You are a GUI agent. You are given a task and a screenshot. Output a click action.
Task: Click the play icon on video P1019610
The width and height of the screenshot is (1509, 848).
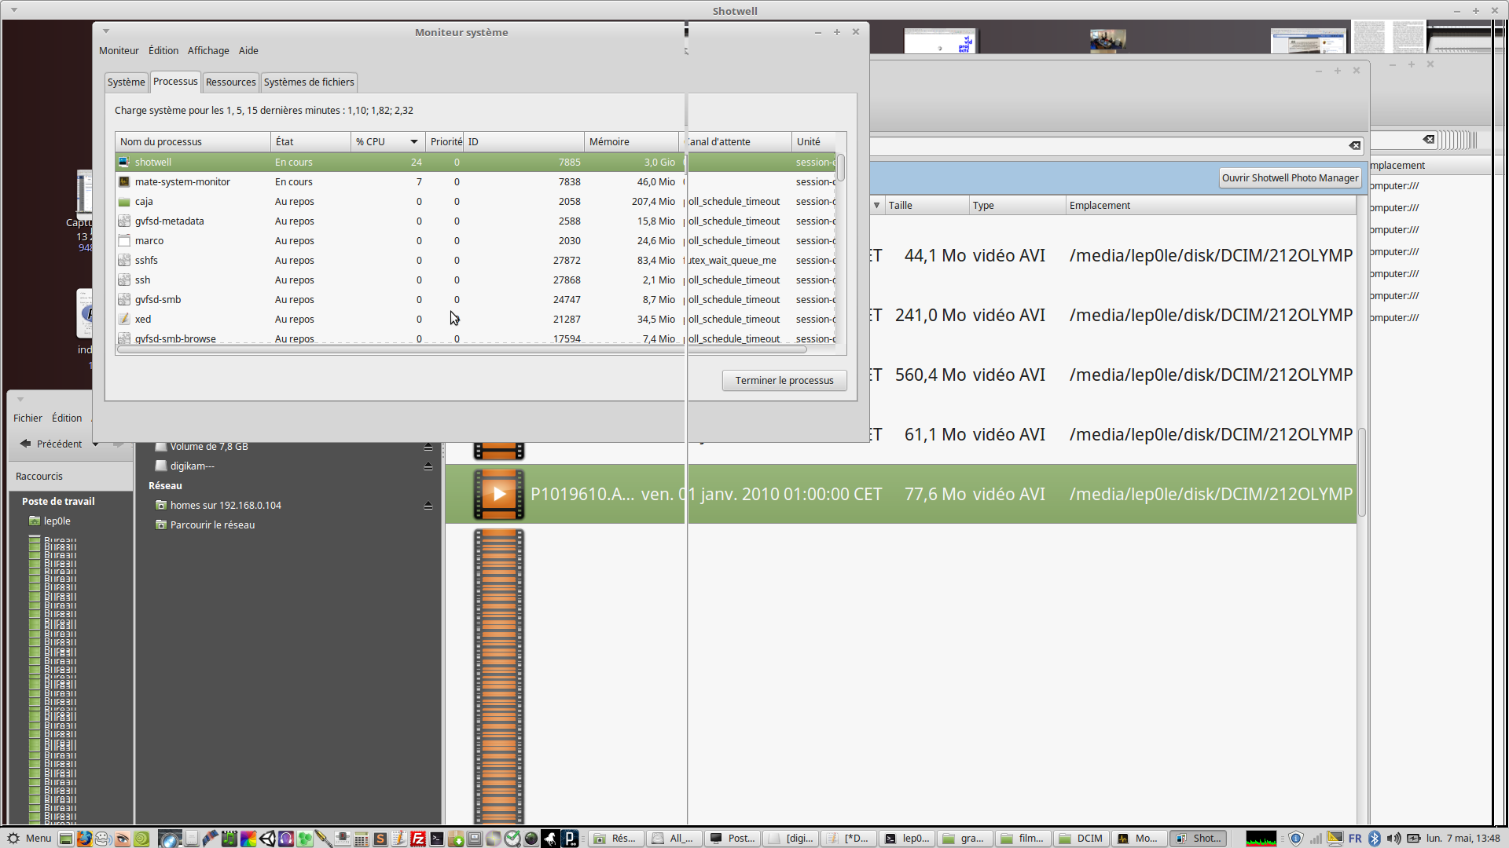coord(499,494)
